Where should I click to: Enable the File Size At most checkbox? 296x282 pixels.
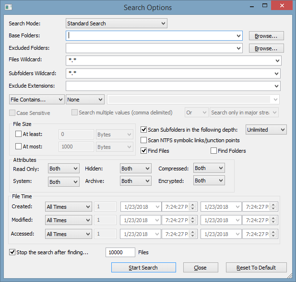18,147
